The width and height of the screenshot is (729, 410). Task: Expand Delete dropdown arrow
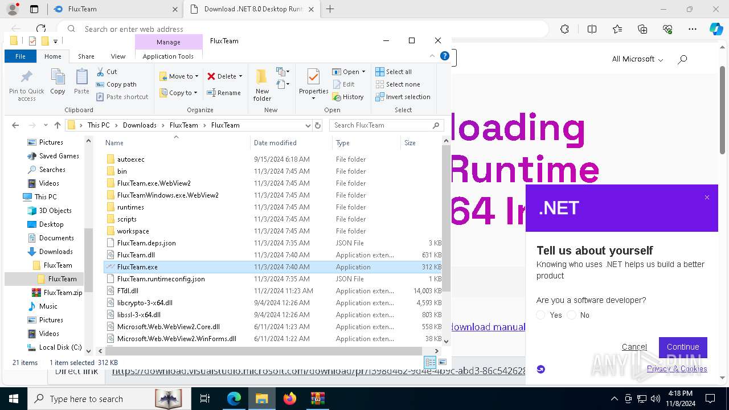click(240, 76)
